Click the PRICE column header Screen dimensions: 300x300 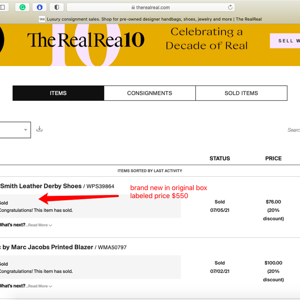click(x=273, y=158)
